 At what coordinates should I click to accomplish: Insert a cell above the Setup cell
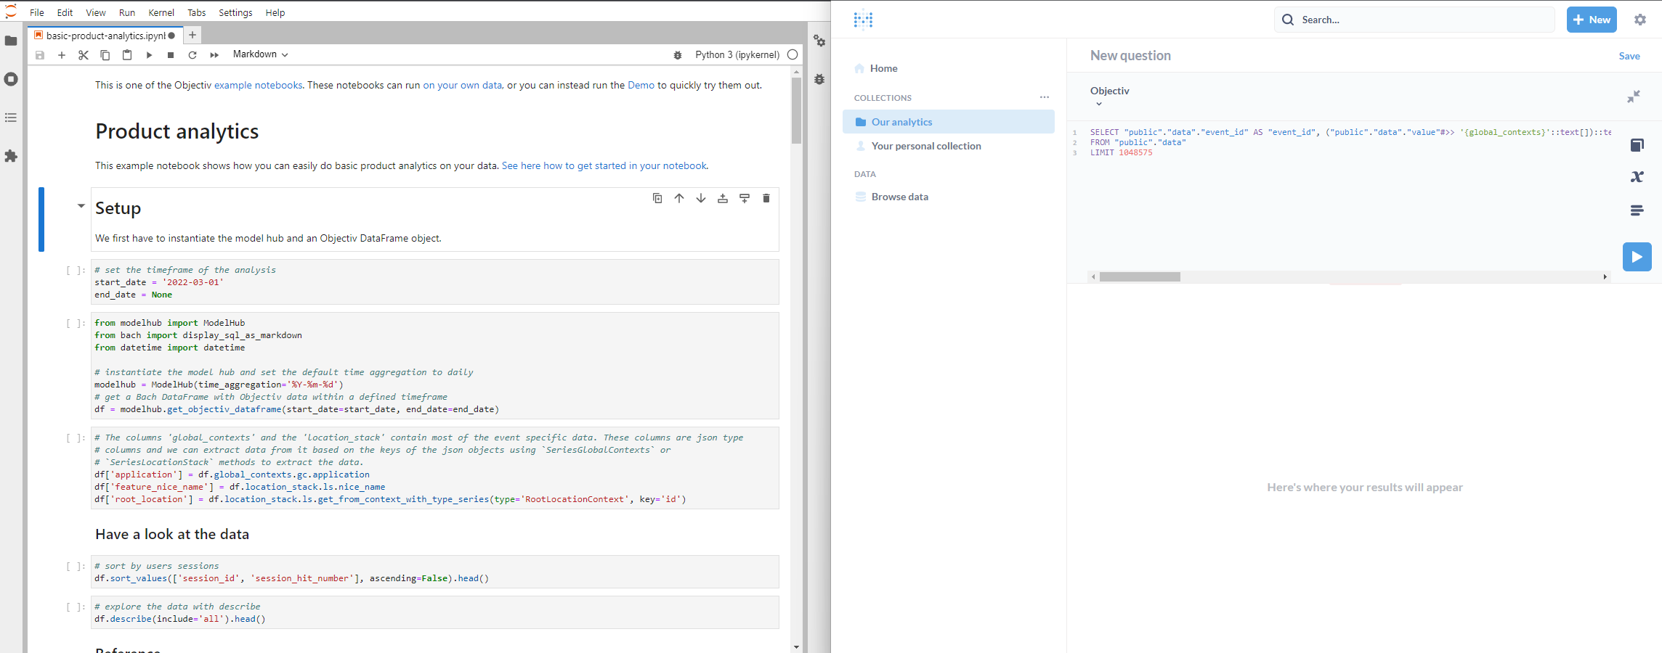723,198
